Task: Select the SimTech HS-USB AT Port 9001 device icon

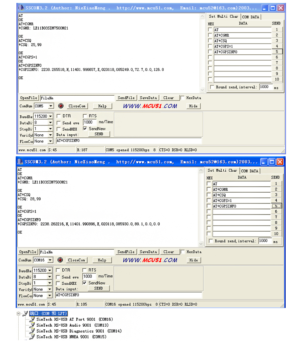Action: coord(32,319)
